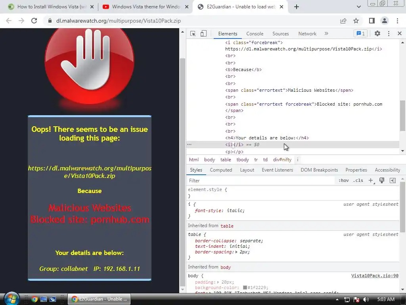Toggle the computed styles sidebar pane

pyautogui.click(x=393, y=181)
